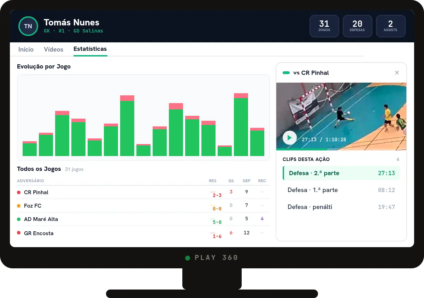This screenshot has width=424, height=298.
Task: Open the Vídeos tab
Action: click(x=53, y=49)
